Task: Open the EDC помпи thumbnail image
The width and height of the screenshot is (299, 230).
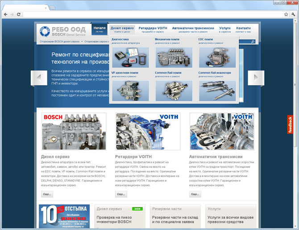Action: [217, 57]
